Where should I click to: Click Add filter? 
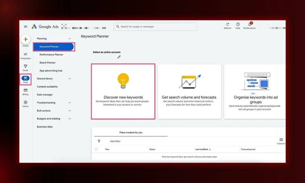(115, 142)
